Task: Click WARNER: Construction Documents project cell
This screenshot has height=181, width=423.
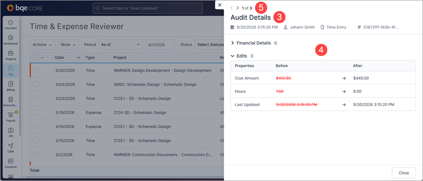Action: (x=163, y=154)
